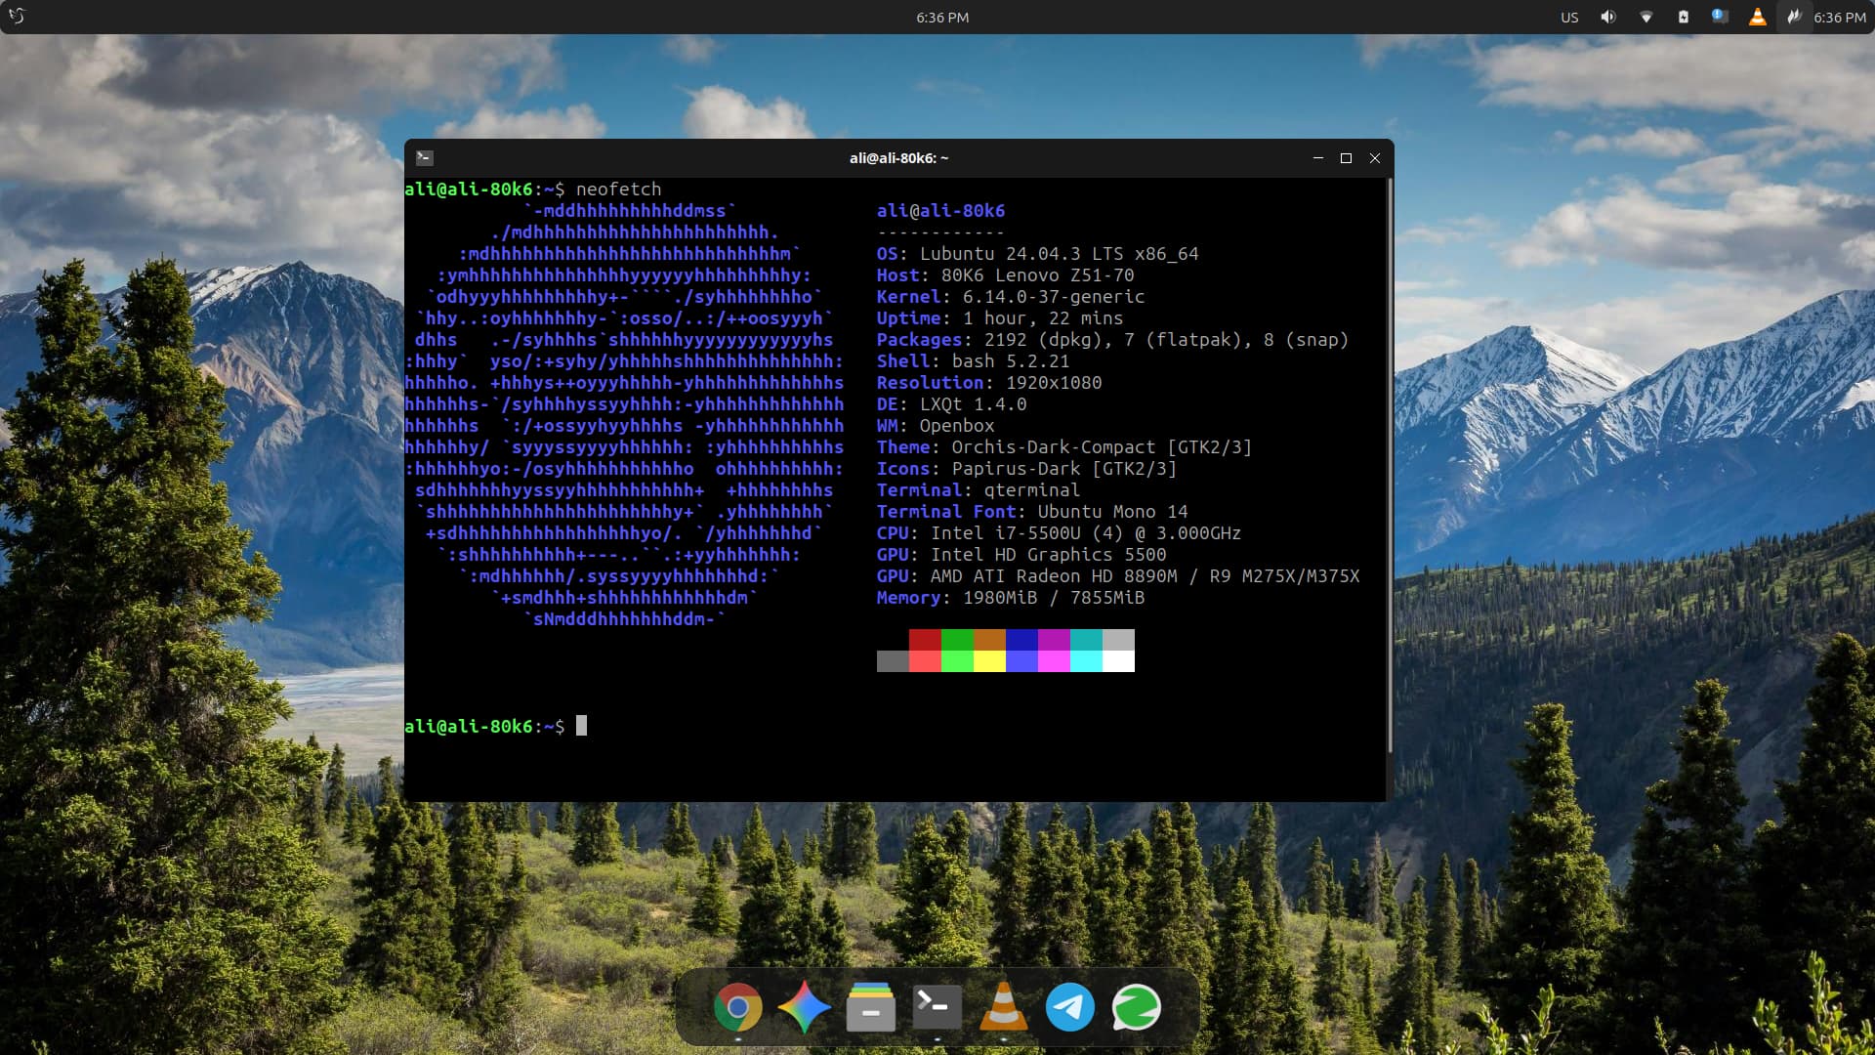Click the battery charging indicator in tray
The height and width of the screenshot is (1055, 1875).
1683,17
